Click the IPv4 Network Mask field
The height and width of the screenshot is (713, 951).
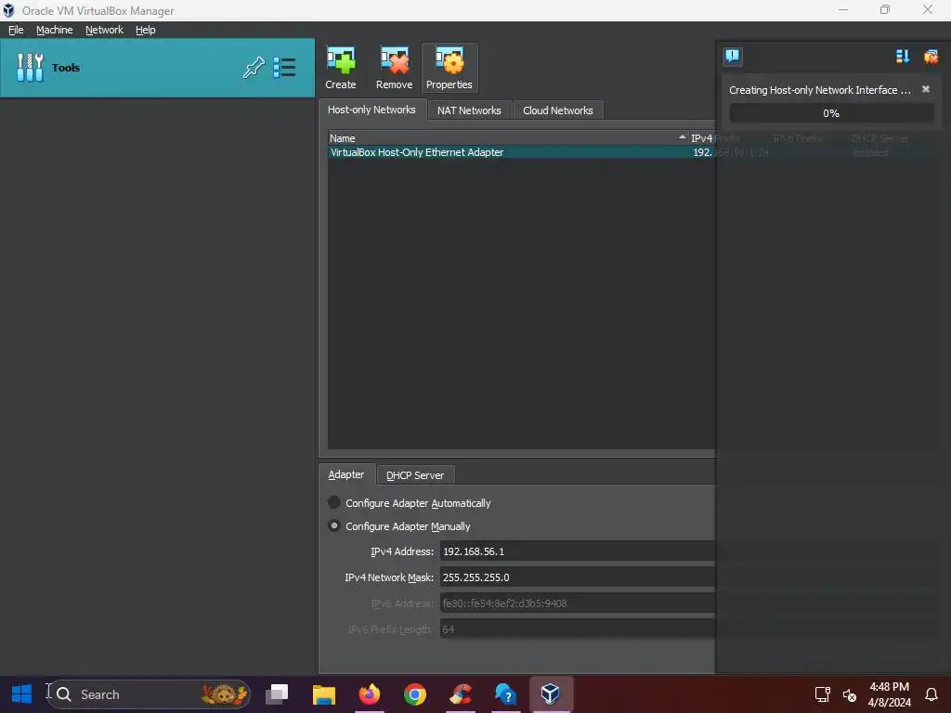[578, 577]
